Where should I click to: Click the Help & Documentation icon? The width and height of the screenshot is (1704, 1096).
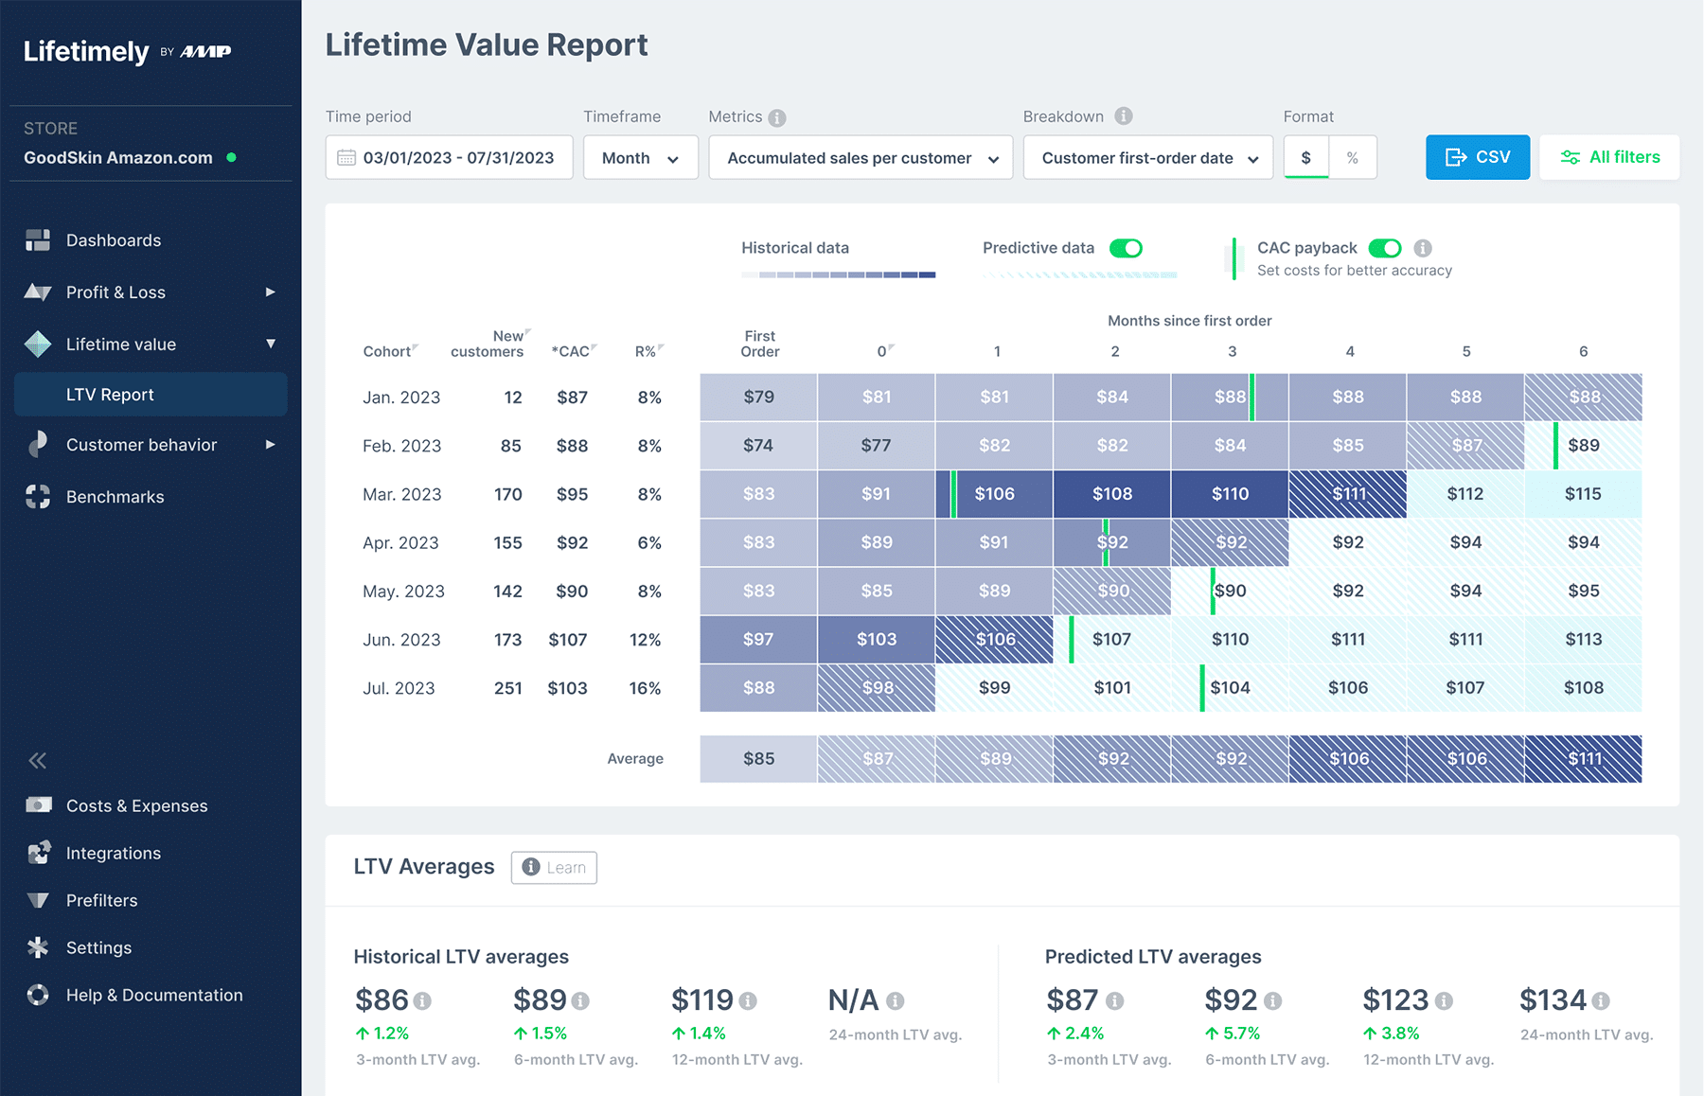[38, 995]
